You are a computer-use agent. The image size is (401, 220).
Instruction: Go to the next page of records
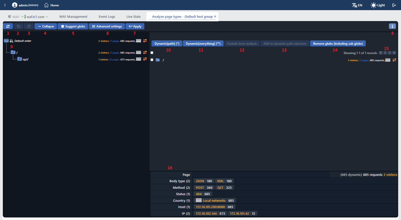click(x=390, y=53)
